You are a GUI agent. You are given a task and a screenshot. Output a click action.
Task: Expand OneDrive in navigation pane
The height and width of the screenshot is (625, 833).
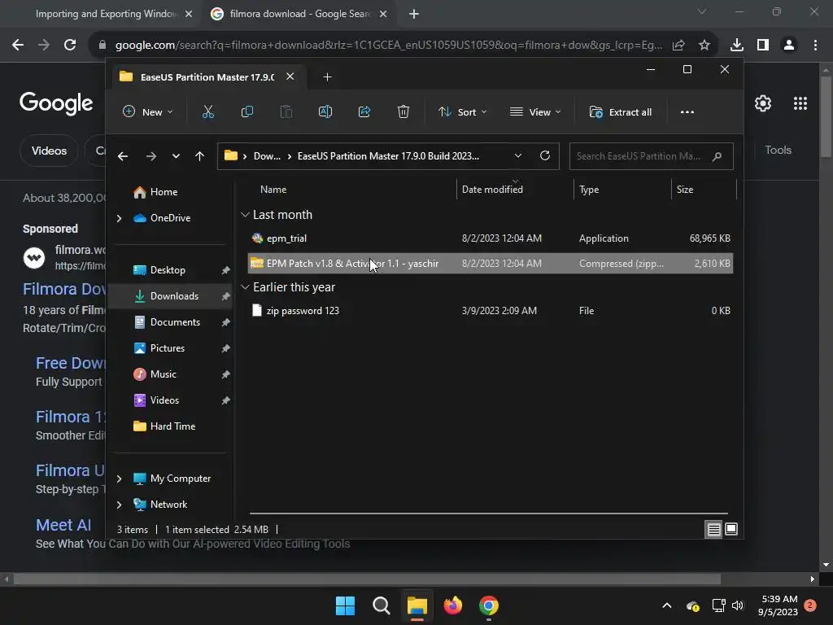coord(120,218)
